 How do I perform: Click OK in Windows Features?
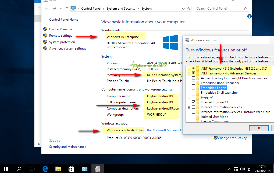pyautogui.click(x=259, y=128)
